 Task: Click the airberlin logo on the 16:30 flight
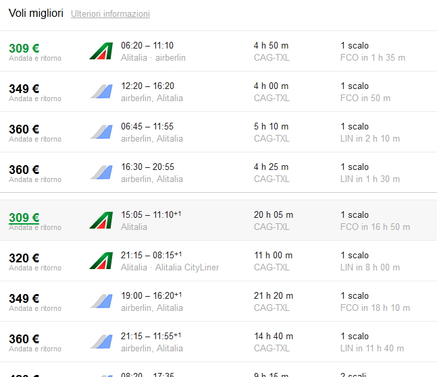point(101,173)
